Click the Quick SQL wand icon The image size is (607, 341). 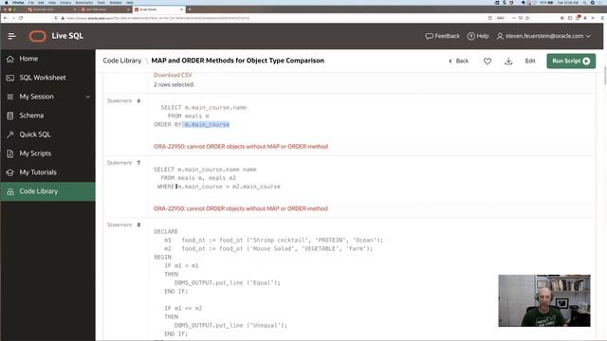coord(10,135)
